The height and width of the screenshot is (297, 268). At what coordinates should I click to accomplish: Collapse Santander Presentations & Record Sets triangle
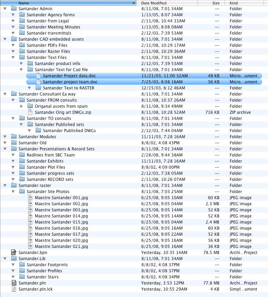pyautogui.click(x=5, y=149)
